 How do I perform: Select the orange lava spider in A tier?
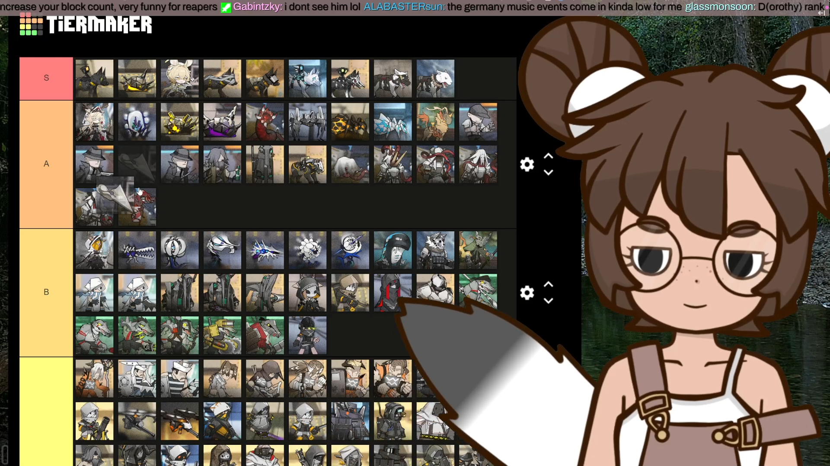coord(350,121)
